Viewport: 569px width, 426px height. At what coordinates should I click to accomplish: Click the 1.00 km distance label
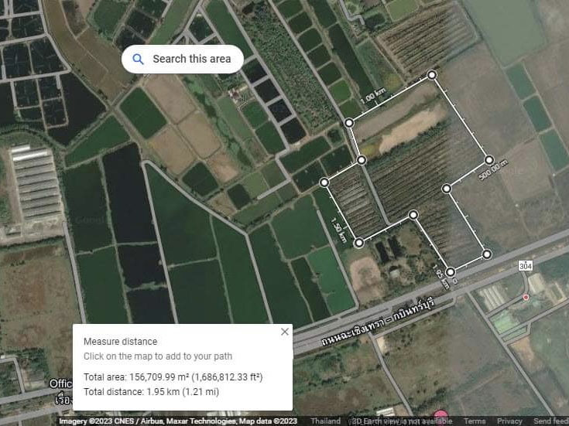tap(372, 97)
